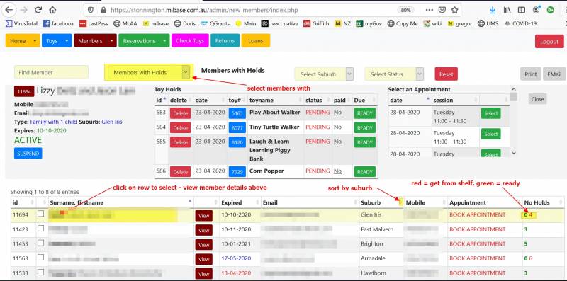
Task: Open toy number 6077
Action: (237, 127)
